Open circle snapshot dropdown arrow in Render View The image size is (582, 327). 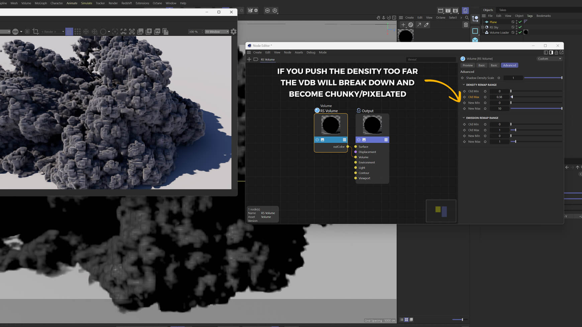(109, 31)
